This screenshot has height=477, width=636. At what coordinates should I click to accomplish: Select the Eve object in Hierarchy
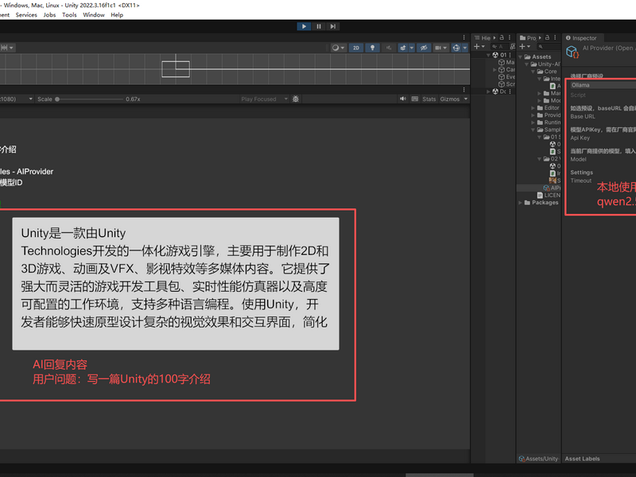pyautogui.click(x=506, y=77)
